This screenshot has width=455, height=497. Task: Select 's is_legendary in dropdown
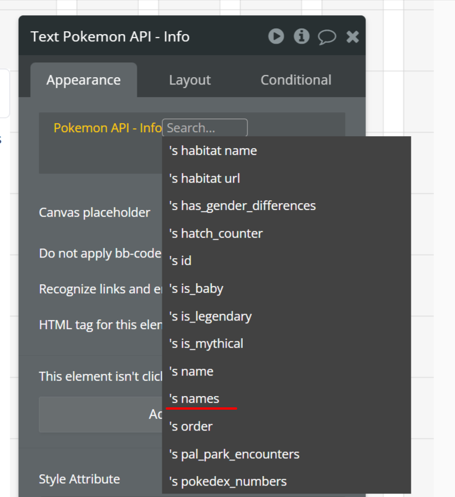pos(287,316)
